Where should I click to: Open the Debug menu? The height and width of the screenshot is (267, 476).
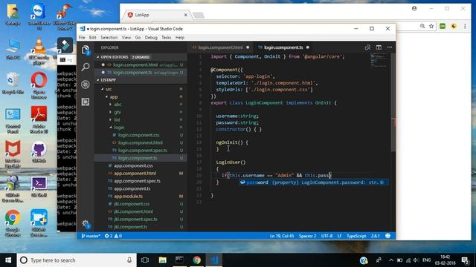[151, 38]
